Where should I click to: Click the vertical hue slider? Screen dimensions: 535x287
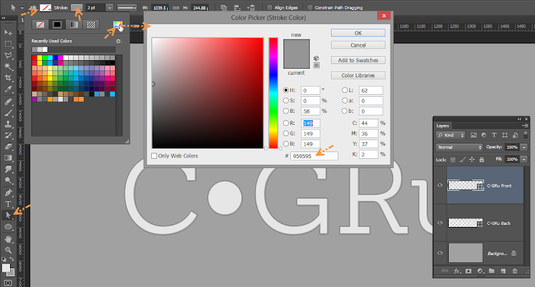(x=274, y=93)
